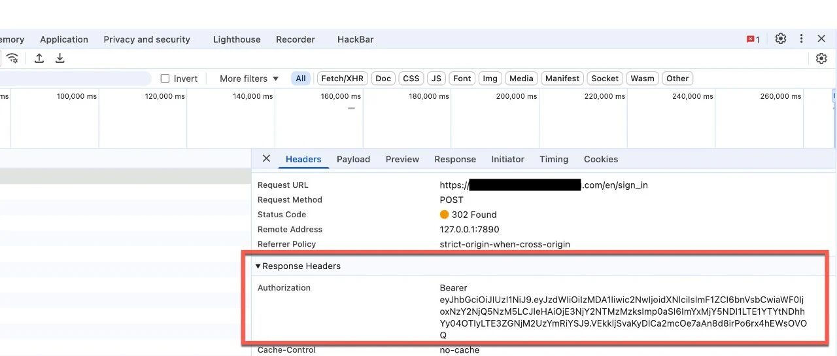Filter requests by Other type
Viewport: 837px width, 356px height.
677,79
